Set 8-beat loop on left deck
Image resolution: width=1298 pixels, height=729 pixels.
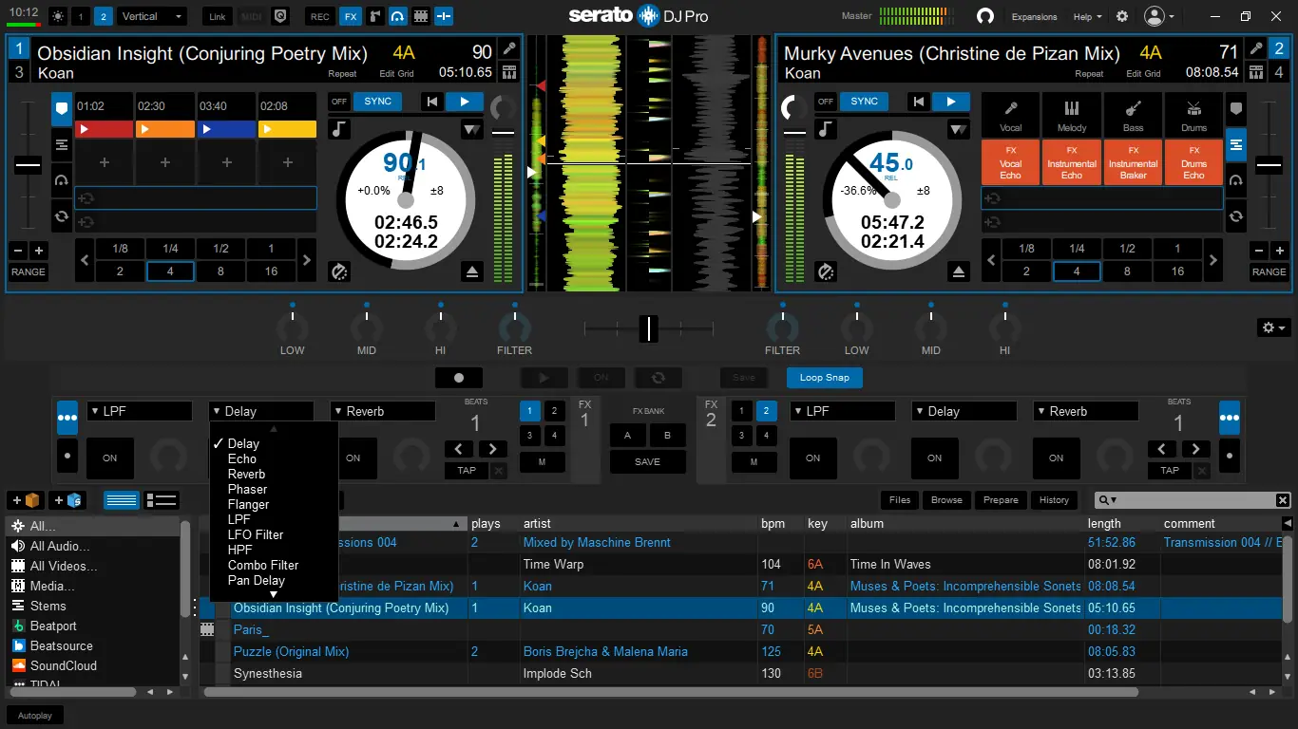pos(220,271)
